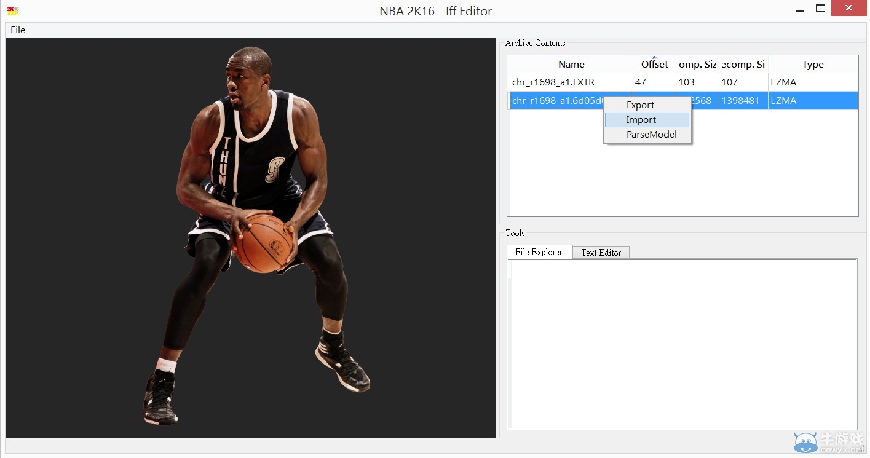Close the Iff Editor window
870x458 pixels.
[848, 8]
